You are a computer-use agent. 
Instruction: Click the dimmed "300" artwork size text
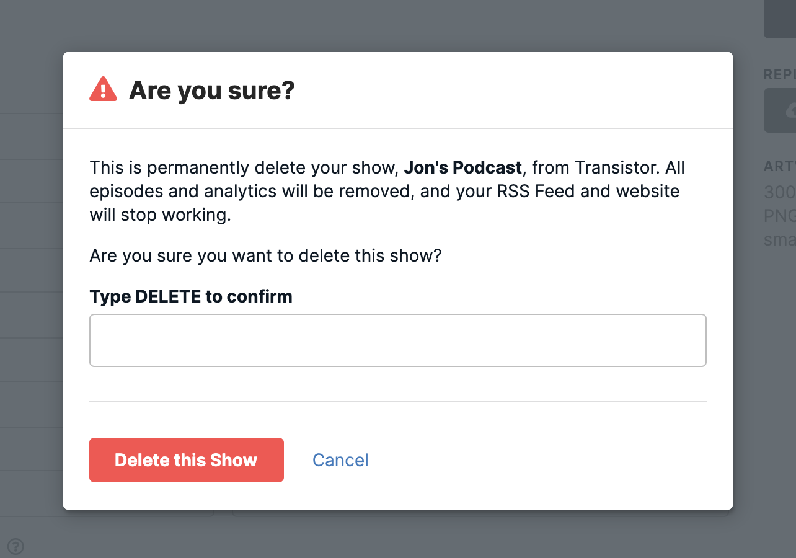779,192
